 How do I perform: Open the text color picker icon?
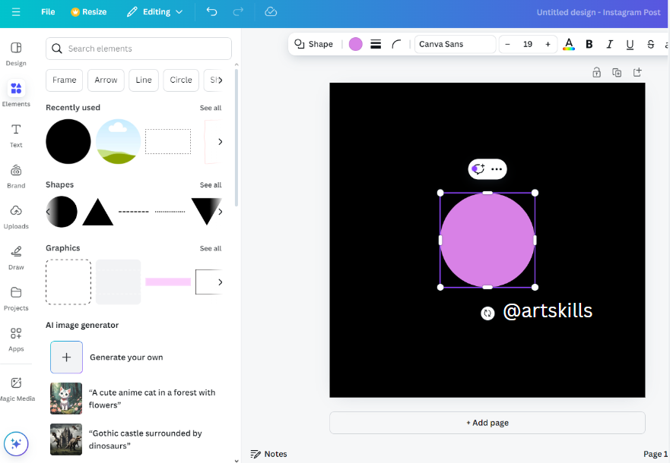568,44
